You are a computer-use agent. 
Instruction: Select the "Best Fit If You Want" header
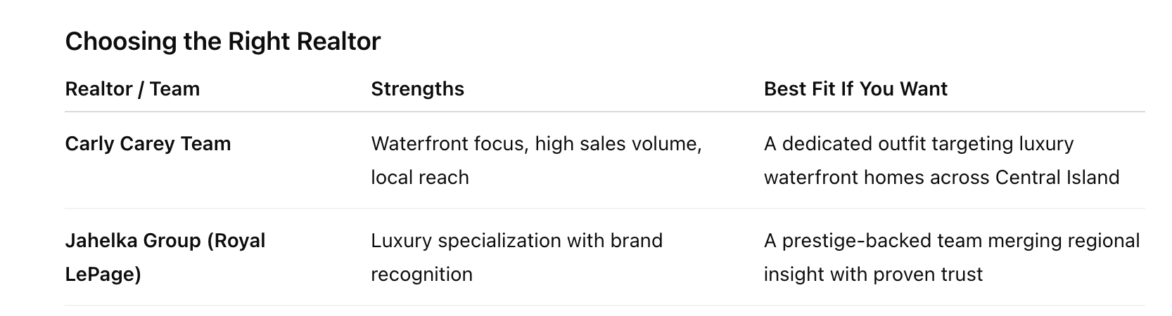855,89
